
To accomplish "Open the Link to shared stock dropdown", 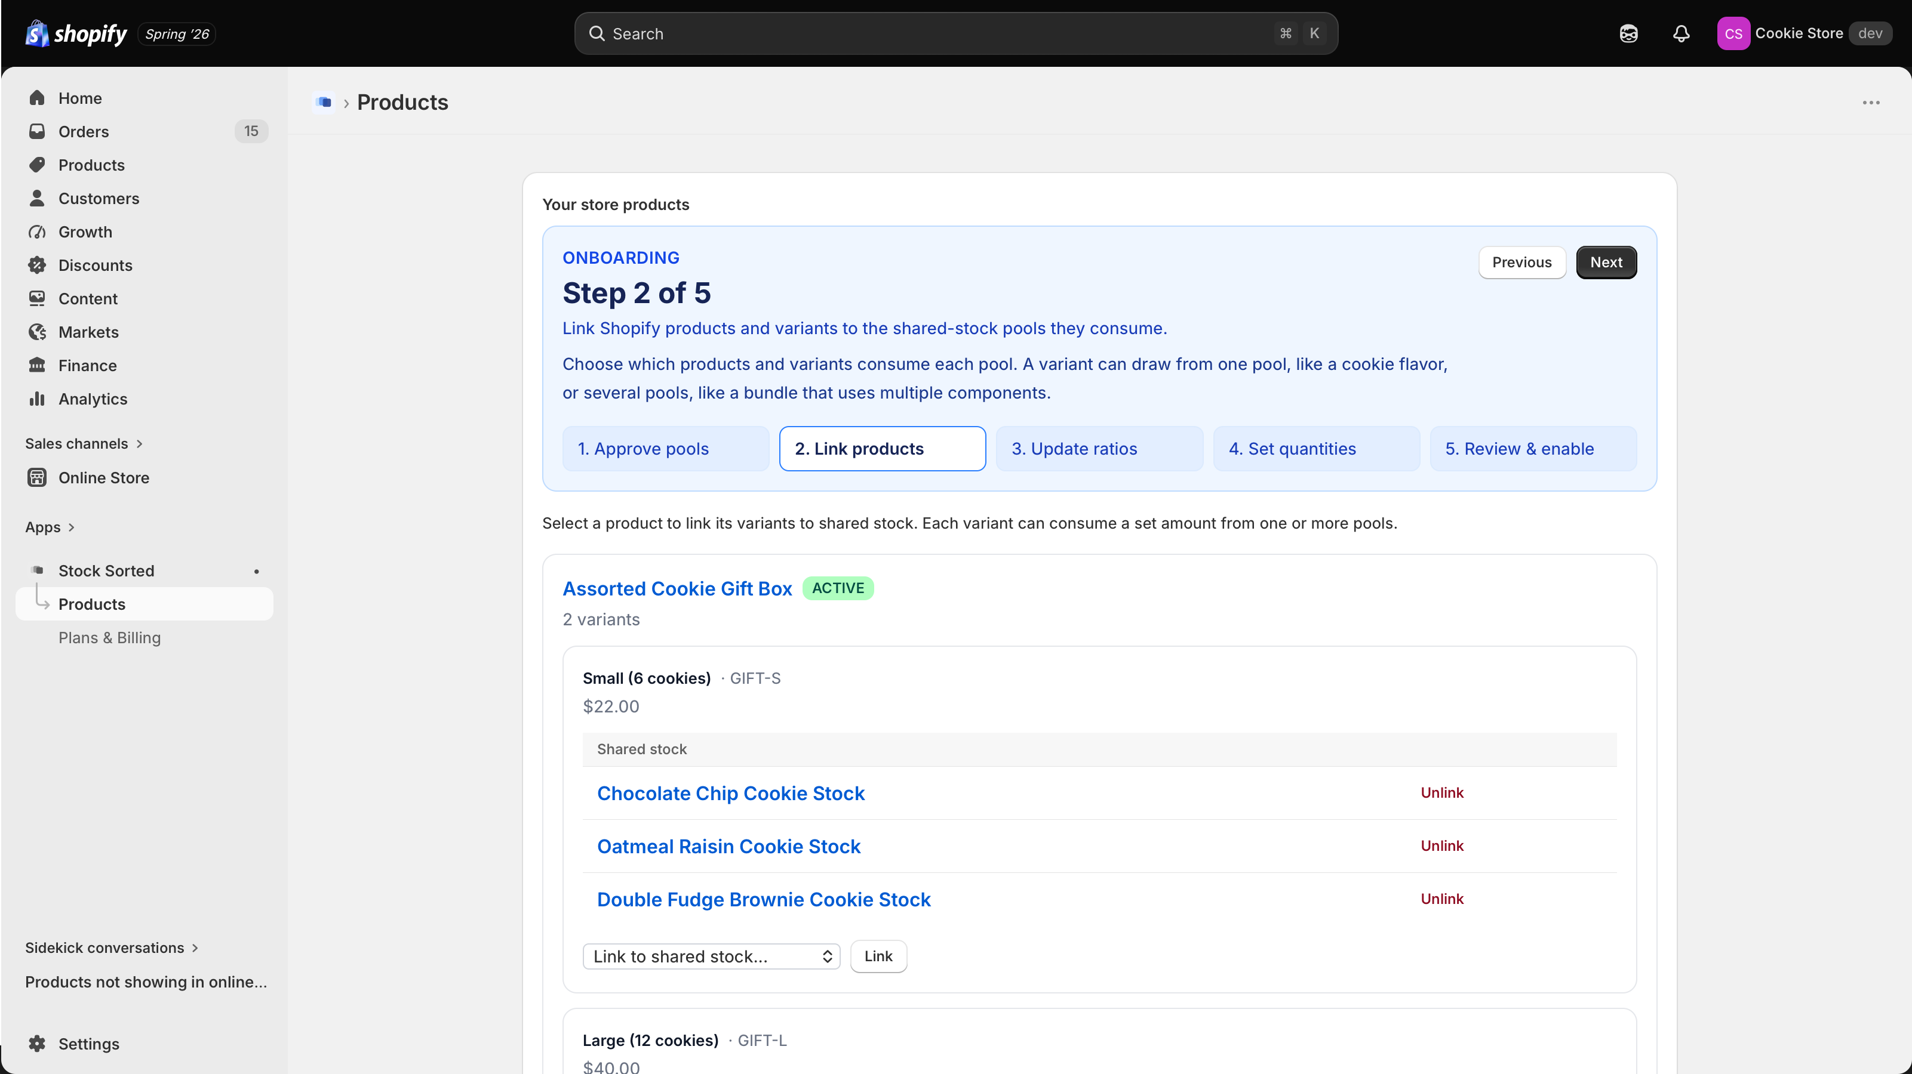I will click(711, 956).
